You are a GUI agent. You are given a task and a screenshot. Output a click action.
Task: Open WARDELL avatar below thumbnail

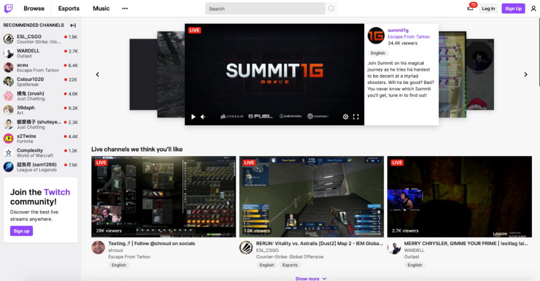click(394, 247)
